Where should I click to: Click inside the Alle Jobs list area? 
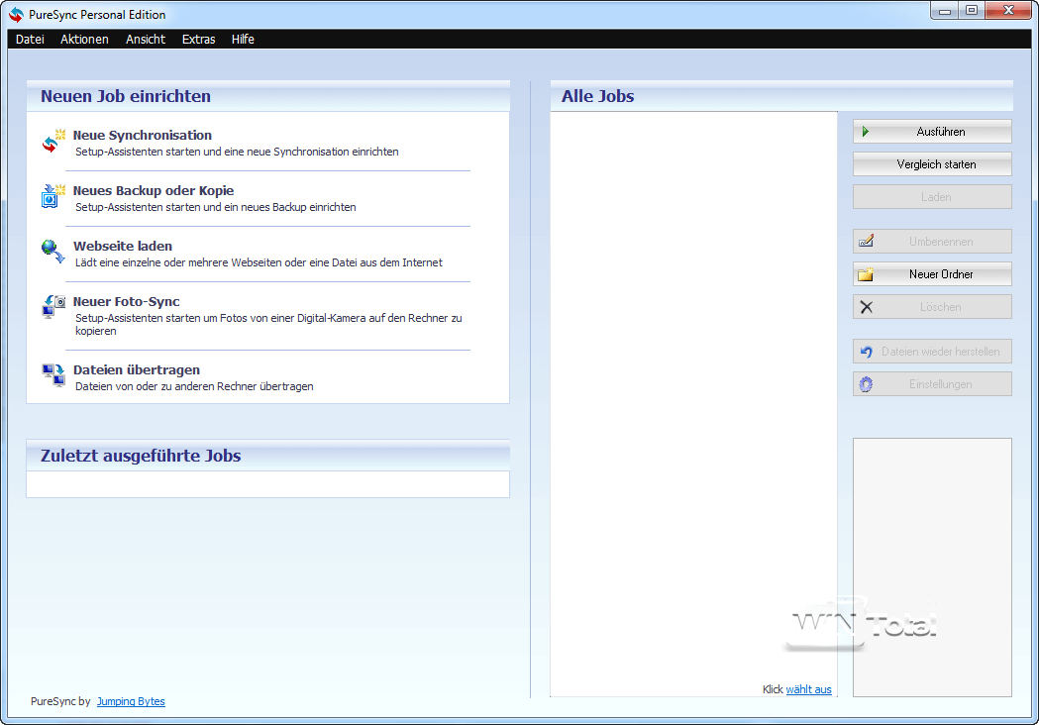pyautogui.click(x=693, y=403)
